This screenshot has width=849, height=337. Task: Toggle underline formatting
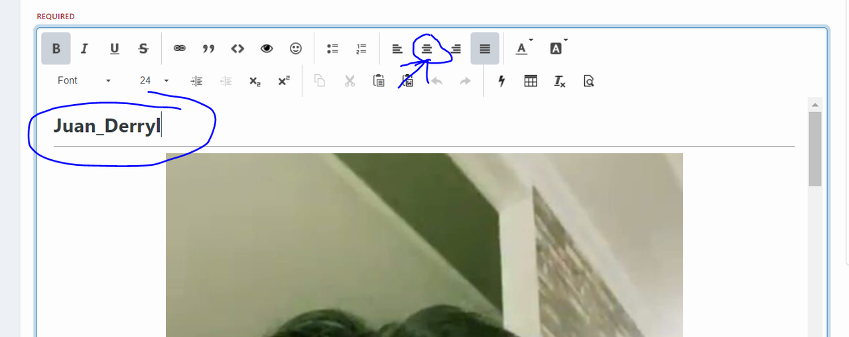[x=114, y=48]
